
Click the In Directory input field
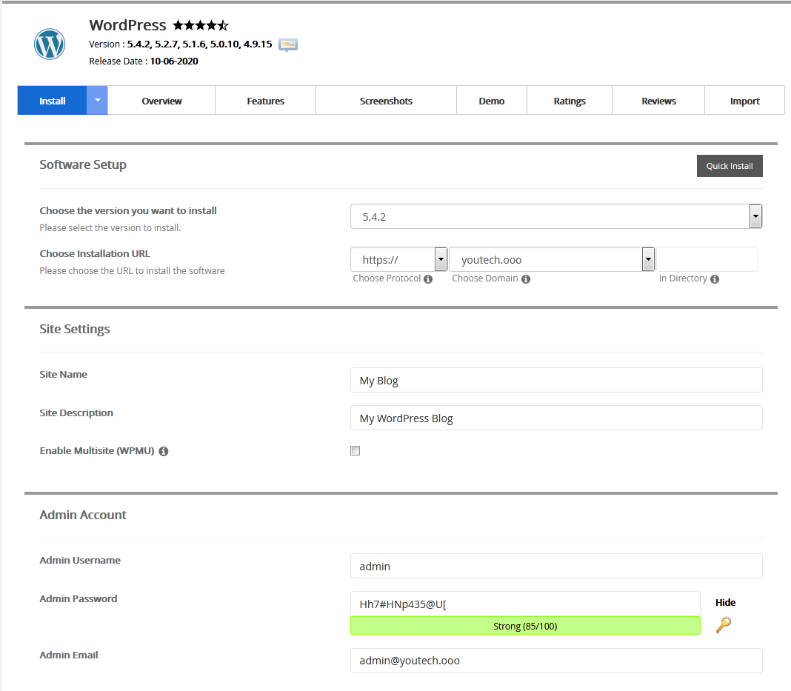click(x=707, y=259)
